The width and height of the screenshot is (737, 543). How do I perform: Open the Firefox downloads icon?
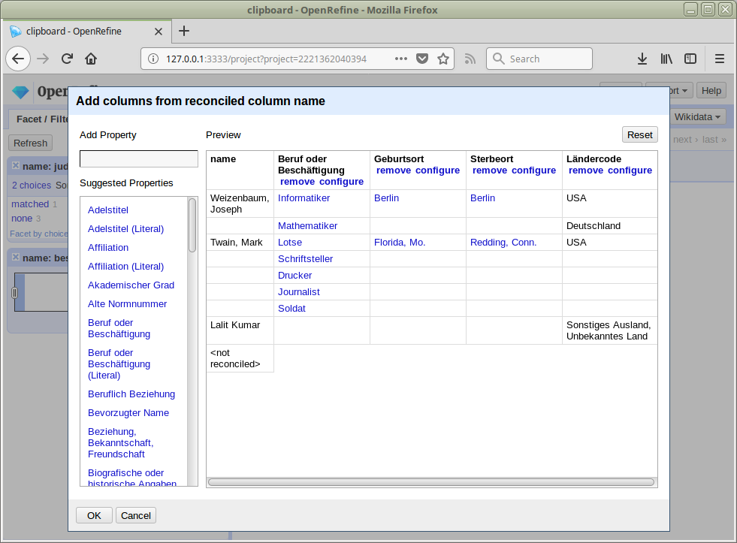[642, 59]
